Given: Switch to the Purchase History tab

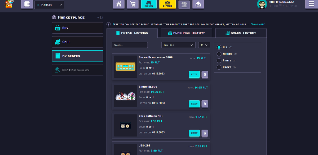Looking at the screenshot, I should point(186,33).
